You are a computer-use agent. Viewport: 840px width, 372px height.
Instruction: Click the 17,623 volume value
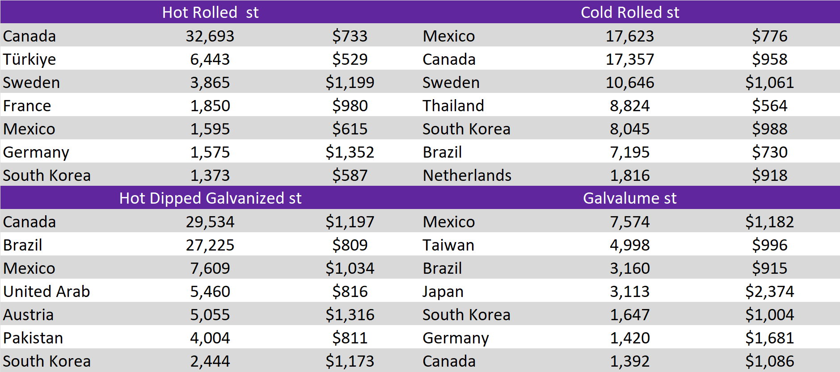629,36
